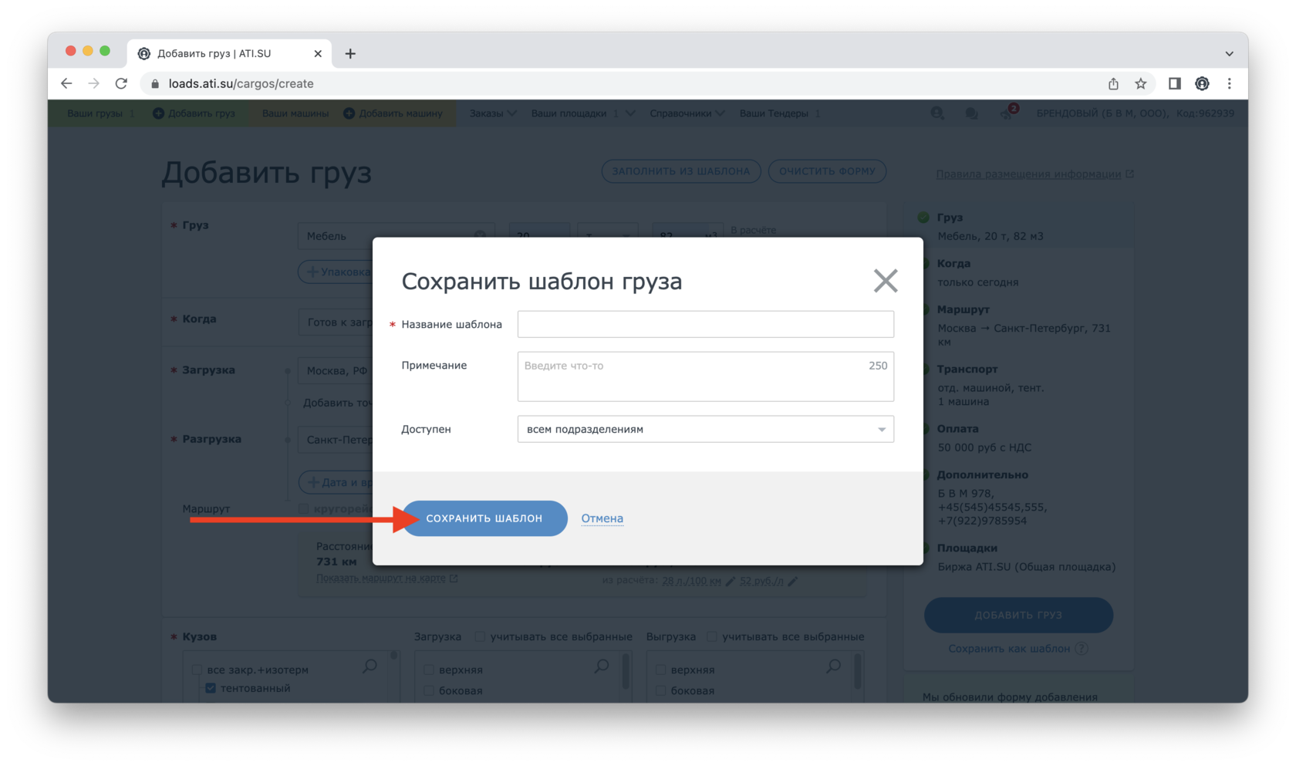Toggle верхняя checkbox under Загрузка

(429, 670)
